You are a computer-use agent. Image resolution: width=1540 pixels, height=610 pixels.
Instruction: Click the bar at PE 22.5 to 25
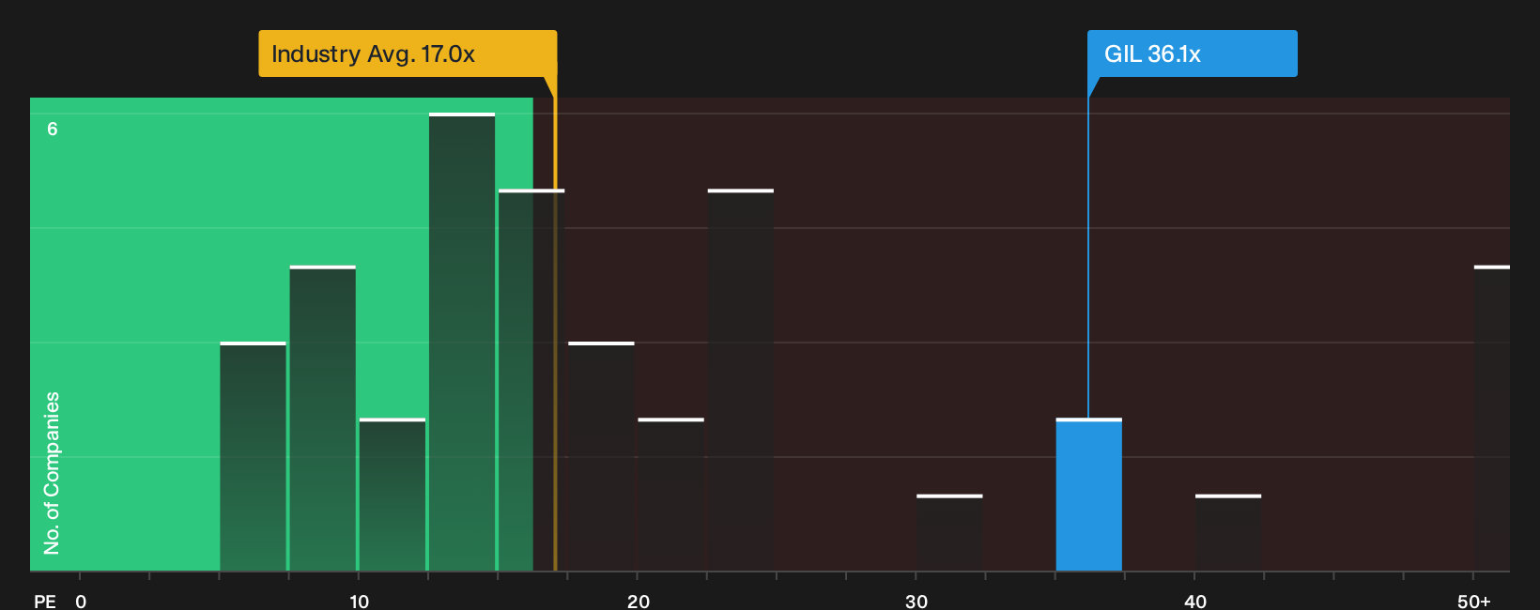click(741, 380)
